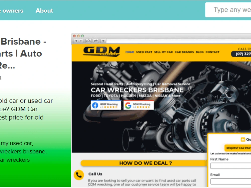Click the mockup browser share icon
251x188 pixels.
coord(96,41)
